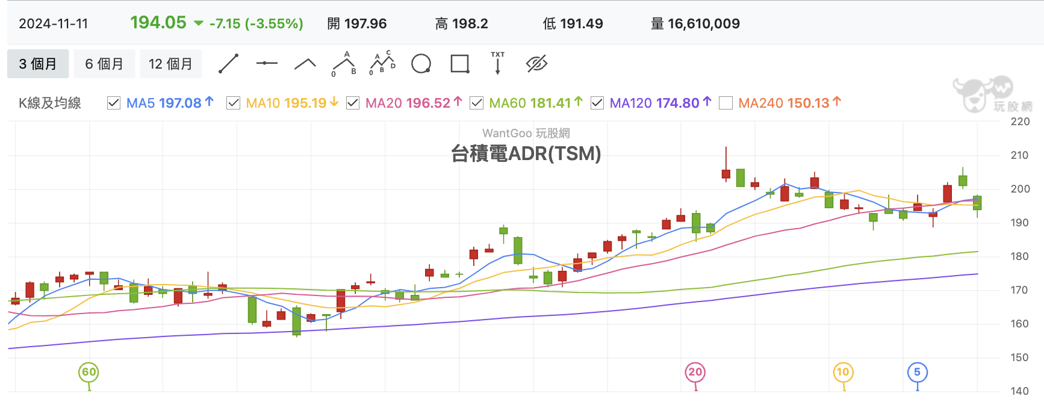Click the 190 price axis label
The width and height of the screenshot is (1044, 402).
[x=1020, y=223]
